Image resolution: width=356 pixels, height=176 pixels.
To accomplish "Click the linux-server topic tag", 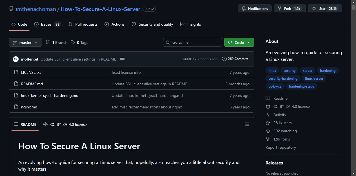I will pos(314,79).
